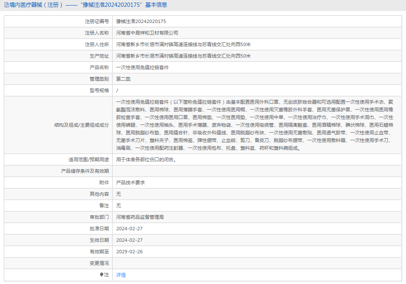Click the 产品储存条件及有效期 label
The width and height of the screenshot is (406, 284).
coord(85,171)
